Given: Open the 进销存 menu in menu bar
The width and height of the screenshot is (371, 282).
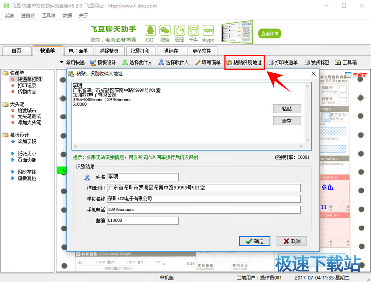Looking at the screenshot, I should (x=28, y=16).
